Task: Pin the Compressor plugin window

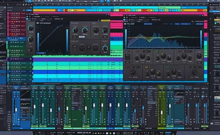Action: click(x=106, y=14)
